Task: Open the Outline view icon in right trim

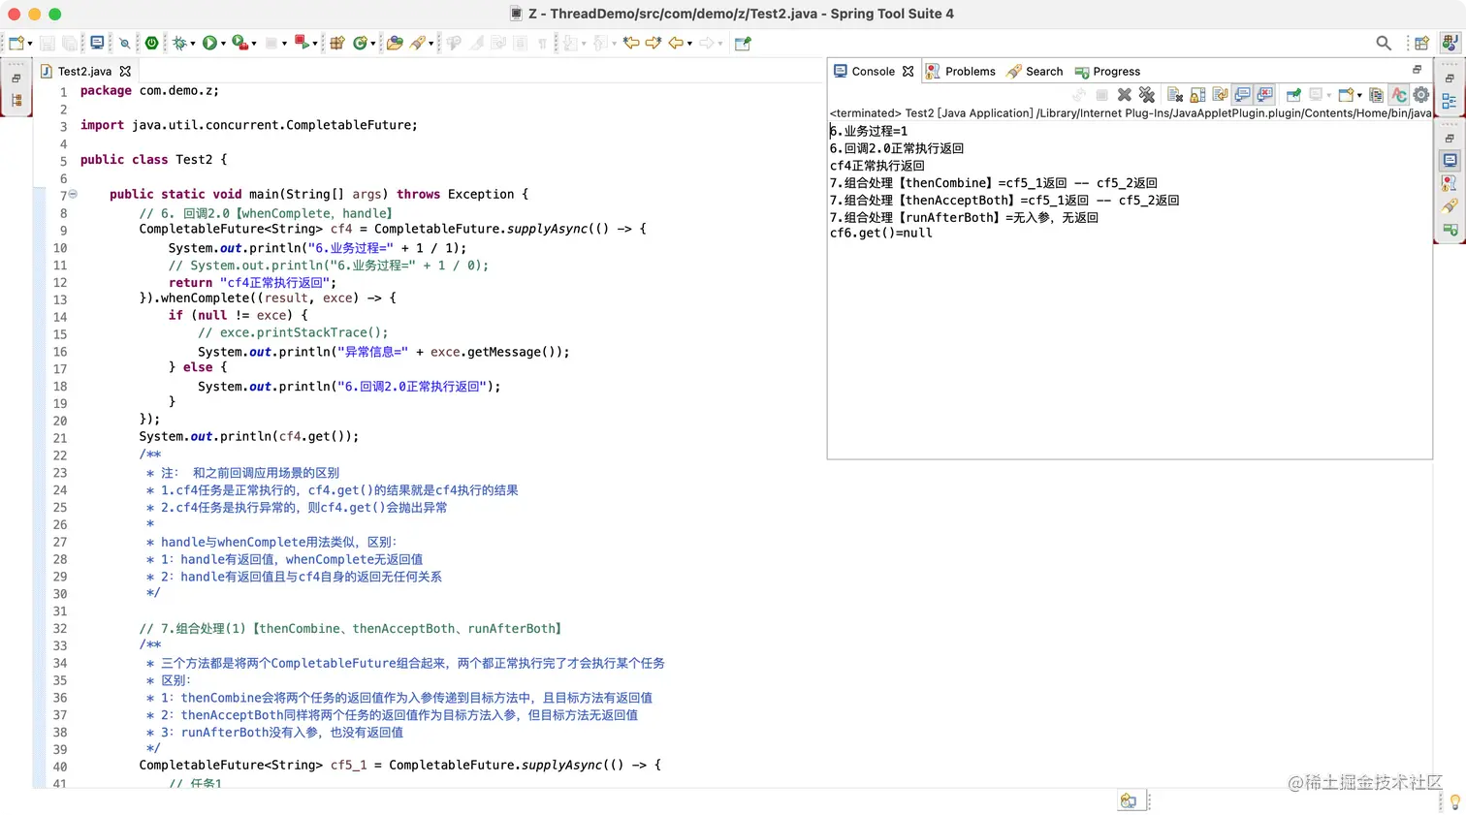Action: coord(1450,101)
